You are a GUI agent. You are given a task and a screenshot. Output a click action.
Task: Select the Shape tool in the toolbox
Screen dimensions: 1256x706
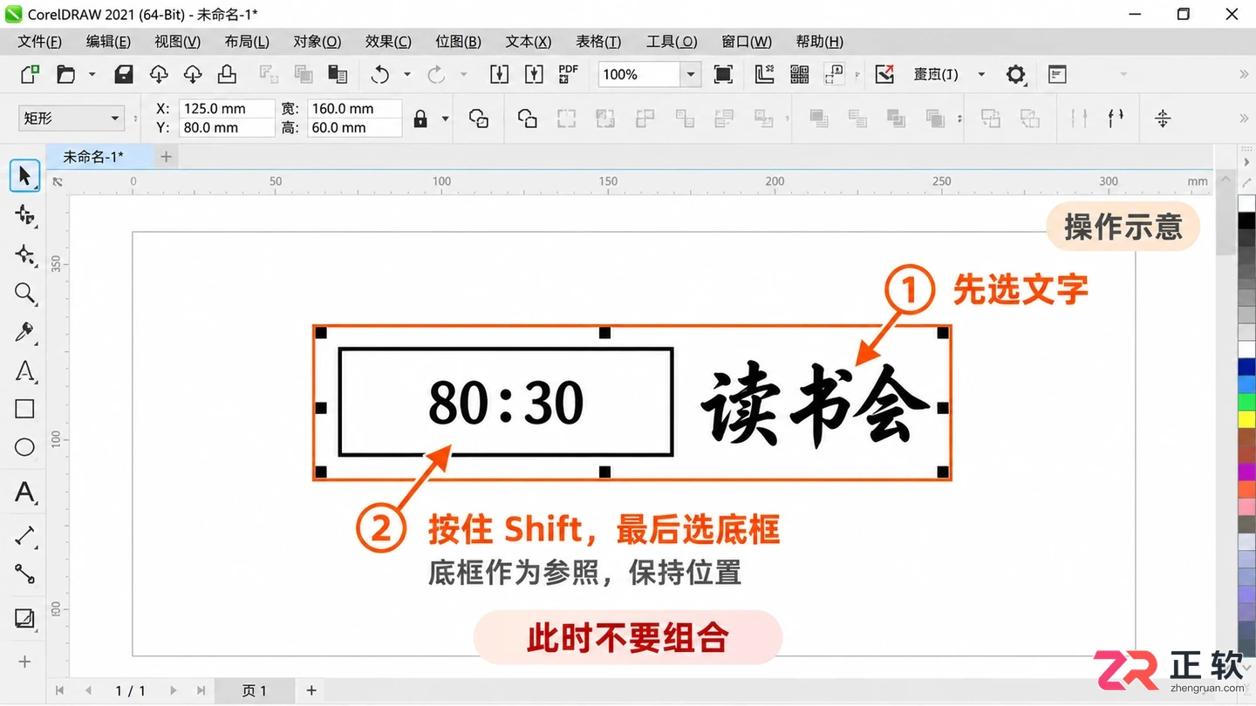(24, 215)
